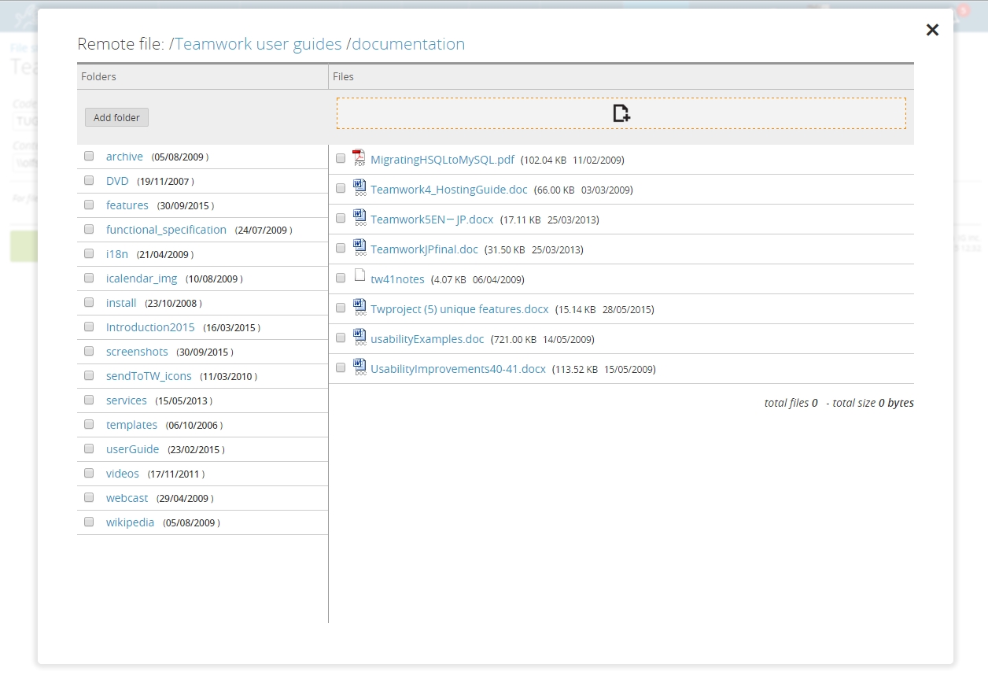
Task: Tick the userGuide folder checkbox
Action: (89, 449)
